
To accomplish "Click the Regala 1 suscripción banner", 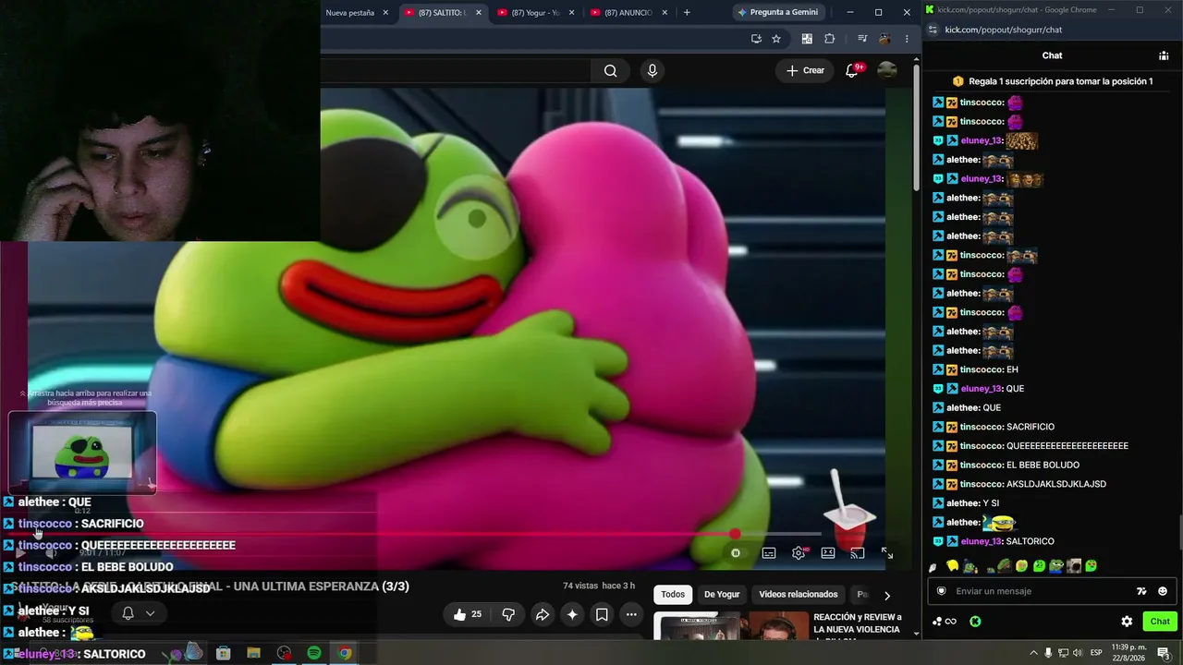I will click(1053, 81).
